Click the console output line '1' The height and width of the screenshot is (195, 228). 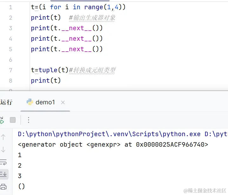20,155
